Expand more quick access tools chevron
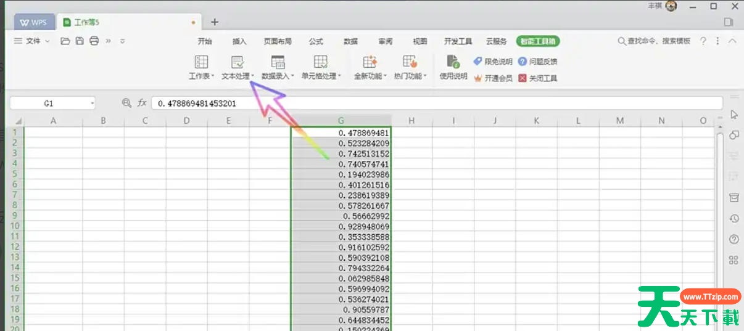The image size is (744, 331). click(x=109, y=41)
